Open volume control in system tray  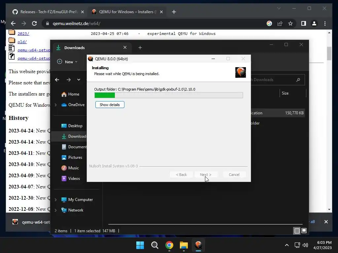[x=305, y=245]
